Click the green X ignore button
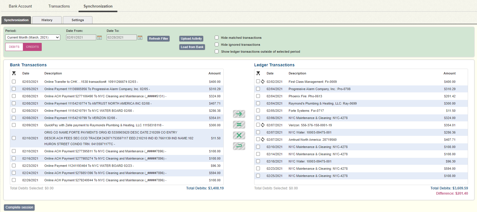Viewport: 477px width, 212px height. (x=239, y=136)
